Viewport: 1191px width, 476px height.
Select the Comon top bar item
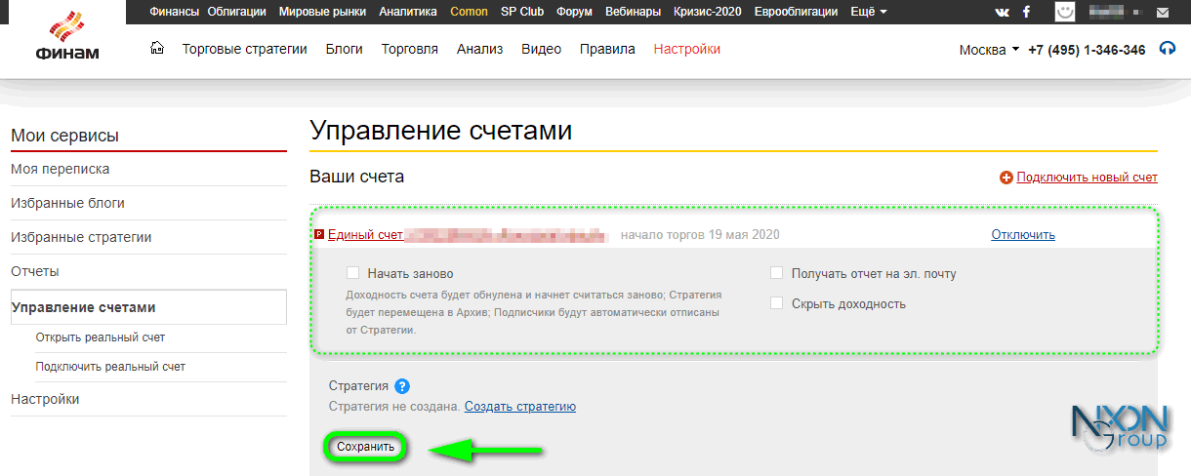(470, 12)
